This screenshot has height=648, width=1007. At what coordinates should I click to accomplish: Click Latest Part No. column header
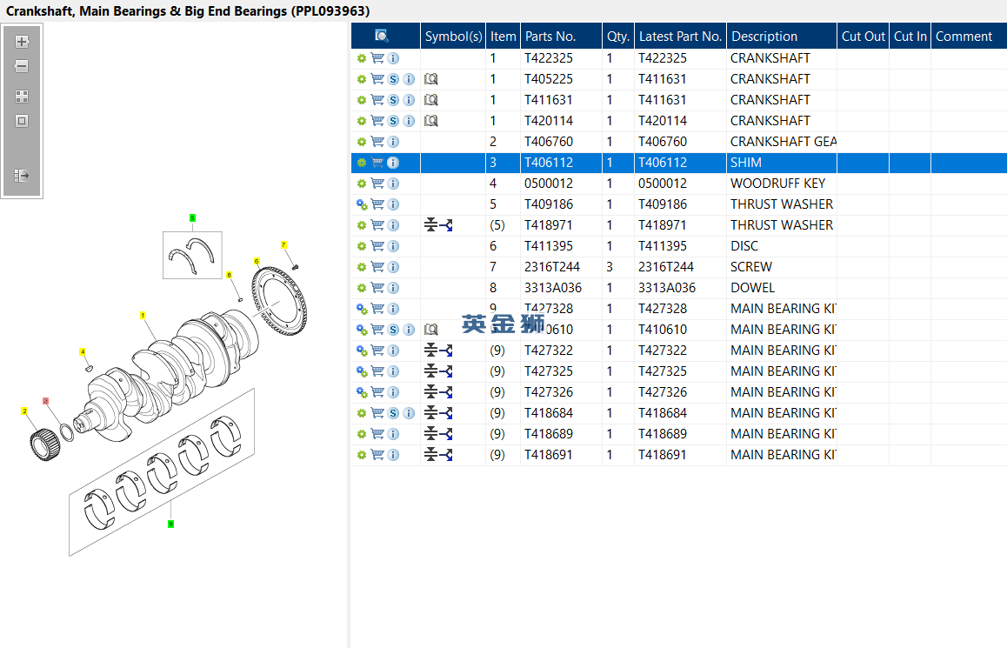pos(680,36)
